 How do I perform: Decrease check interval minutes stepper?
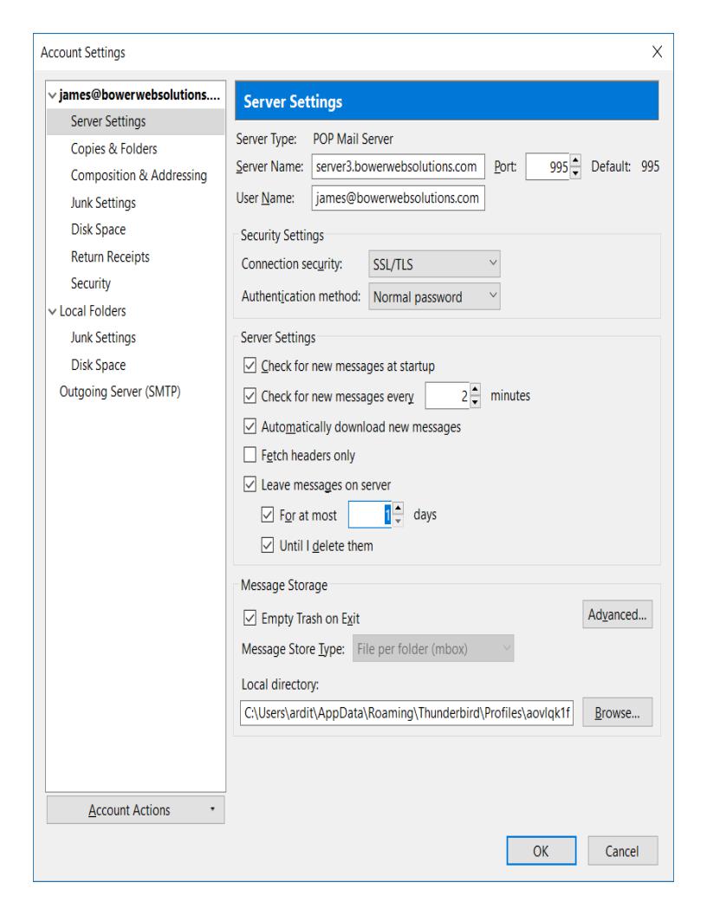pyautogui.click(x=475, y=402)
